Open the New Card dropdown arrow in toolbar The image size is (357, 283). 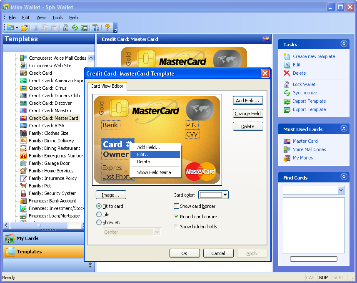click(17, 28)
